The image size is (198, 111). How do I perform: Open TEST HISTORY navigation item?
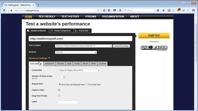70,16
